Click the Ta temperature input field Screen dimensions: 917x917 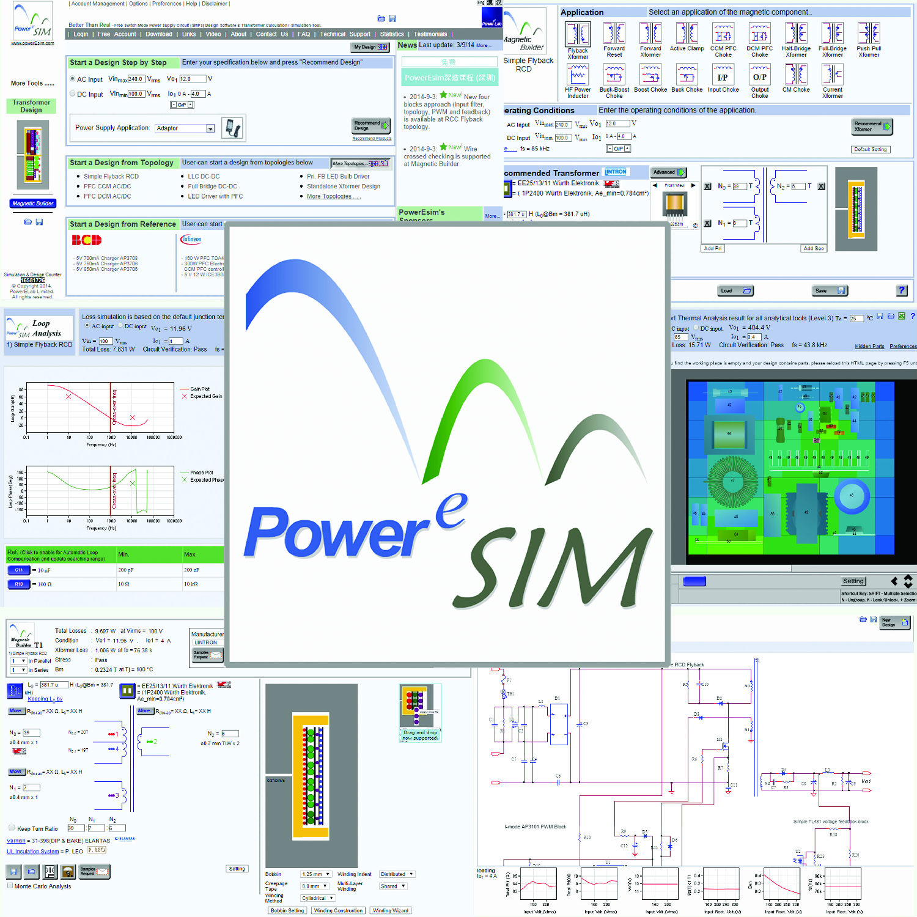pos(856,319)
